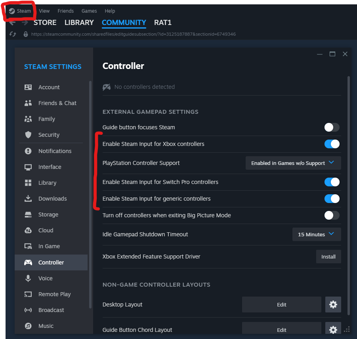This screenshot has width=357, height=339.
Task: Click the back navigation arrow
Action: point(13,23)
